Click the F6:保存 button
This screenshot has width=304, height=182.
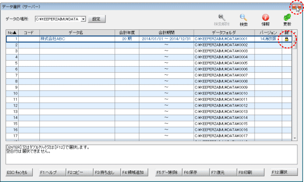(x=196, y=172)
